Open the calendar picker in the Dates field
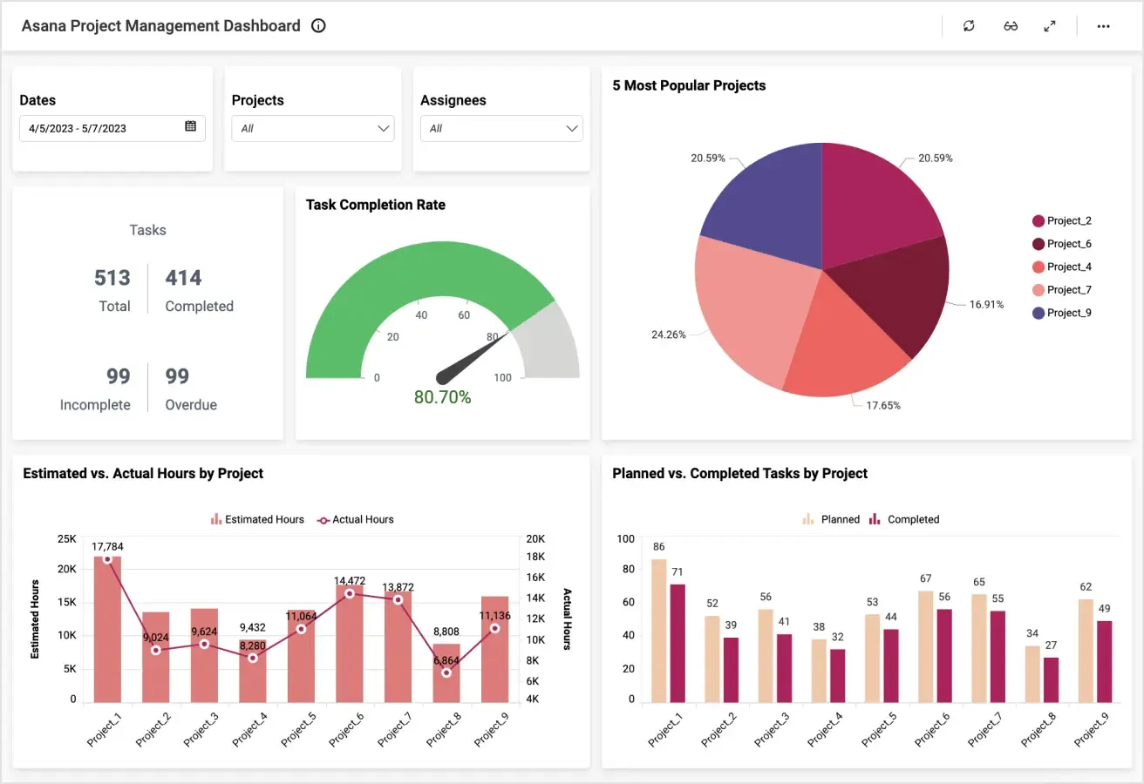The width and height of the screenshot is (1144, 784). coord(191,128)
